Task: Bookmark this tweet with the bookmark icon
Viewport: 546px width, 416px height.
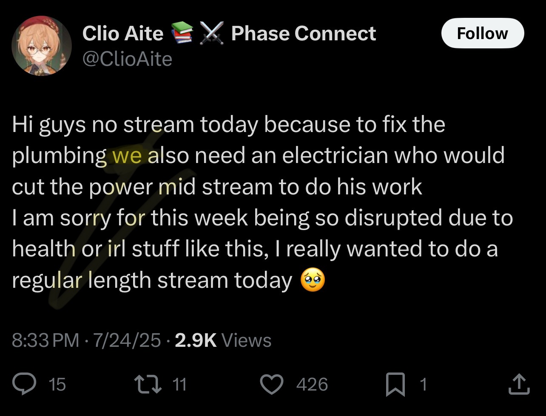Action: click(395, 385)
